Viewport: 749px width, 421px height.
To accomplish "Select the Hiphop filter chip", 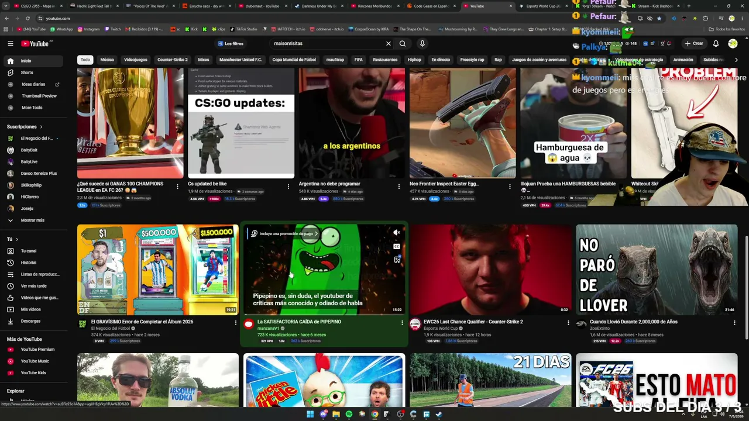I will 414,60.
